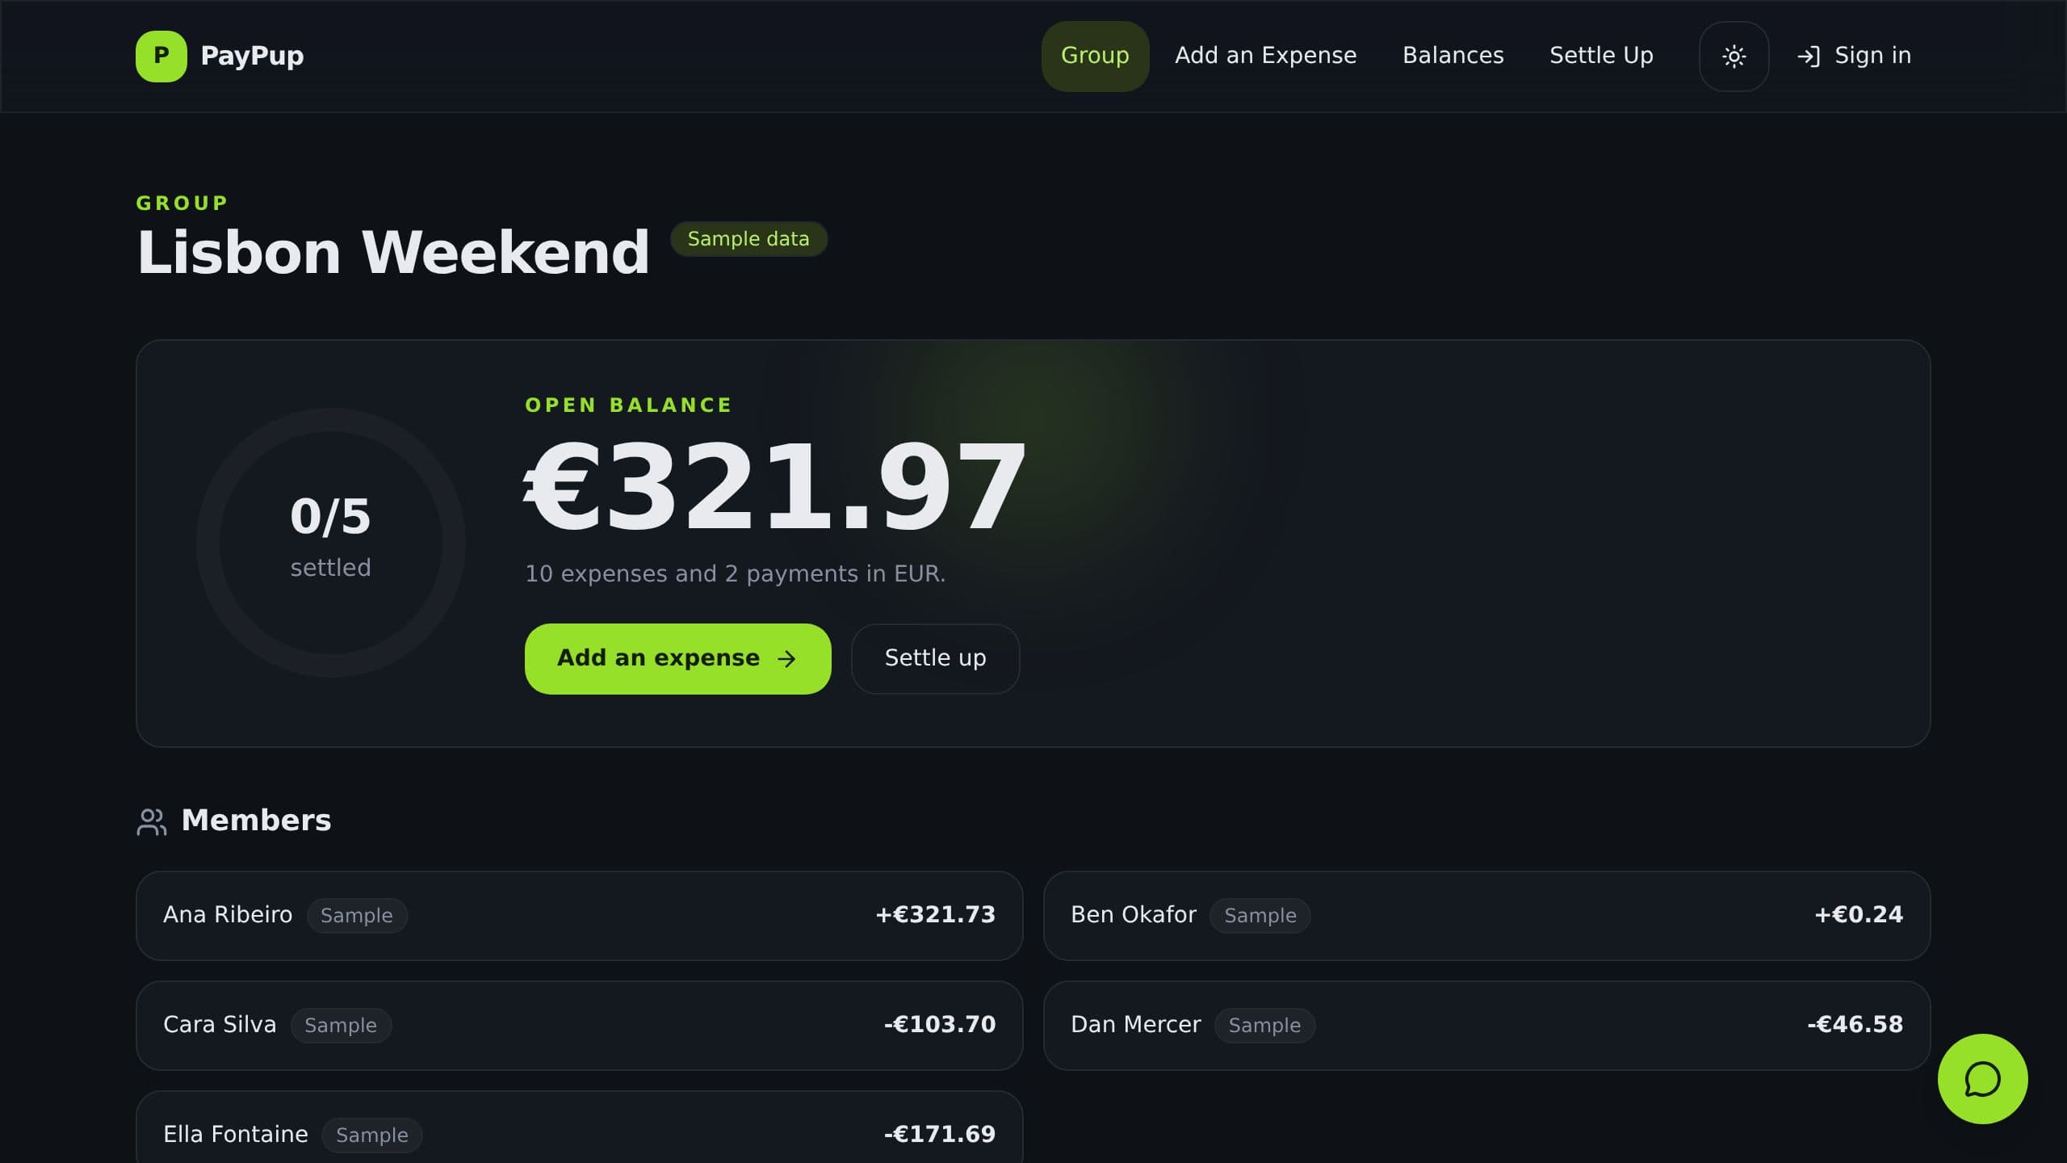Go to Balances in the navigation
The height and width of the screenshot is (1163, 2067).
(1453, 56)
